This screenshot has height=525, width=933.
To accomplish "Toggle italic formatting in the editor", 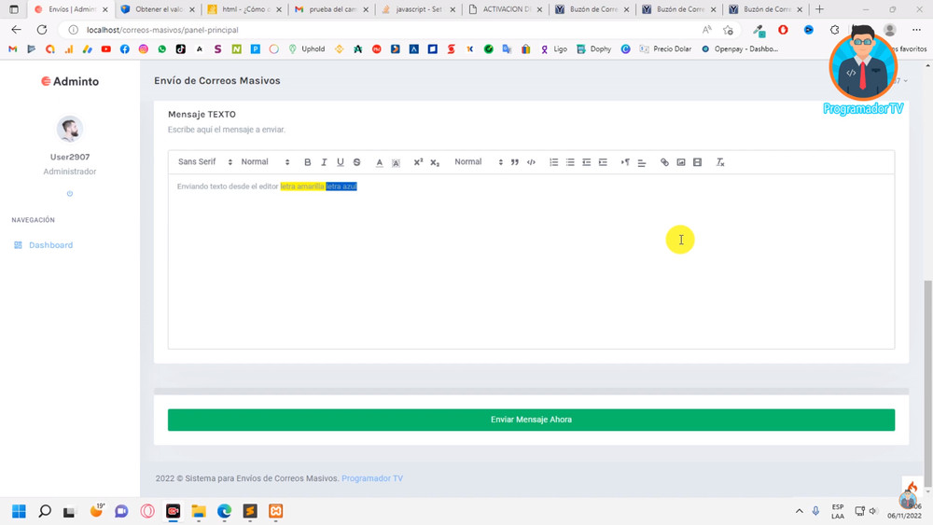I will pos(324,162).
